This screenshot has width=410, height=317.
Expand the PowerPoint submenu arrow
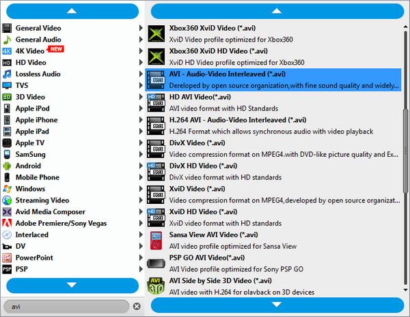pos(141,258)
